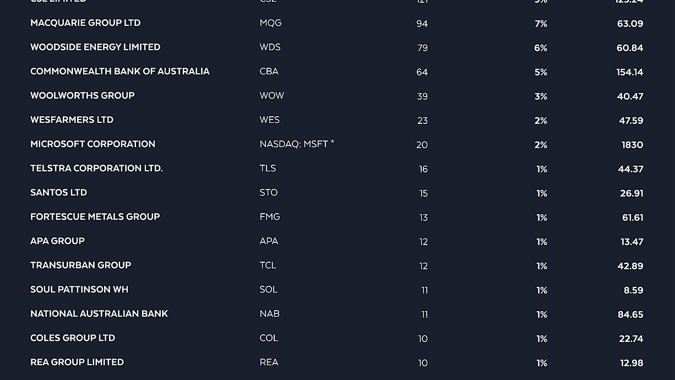The height and width of the screenshot is (380, 675).
Task: Click the COL ticker symbol
Action: coord(269,338)
